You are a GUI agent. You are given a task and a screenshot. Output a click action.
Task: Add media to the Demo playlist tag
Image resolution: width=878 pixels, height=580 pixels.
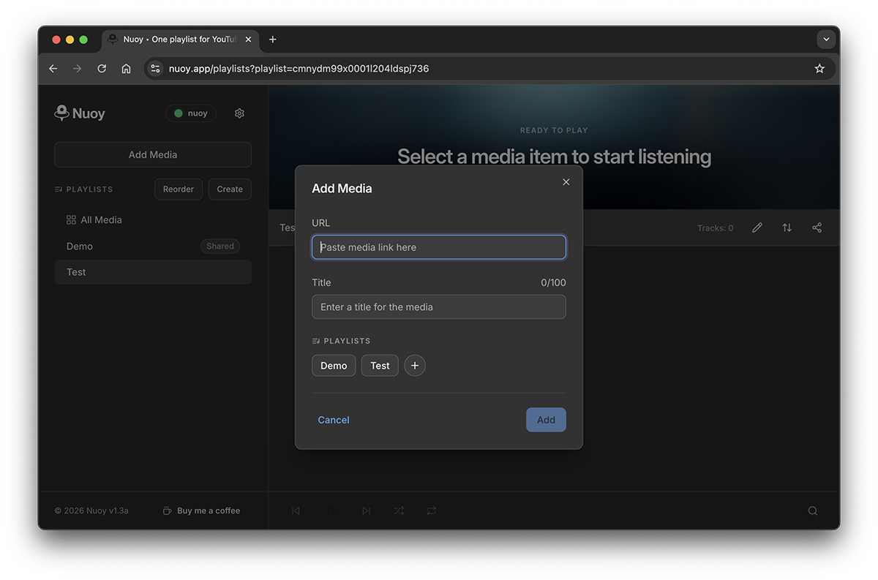pos(334,365)
